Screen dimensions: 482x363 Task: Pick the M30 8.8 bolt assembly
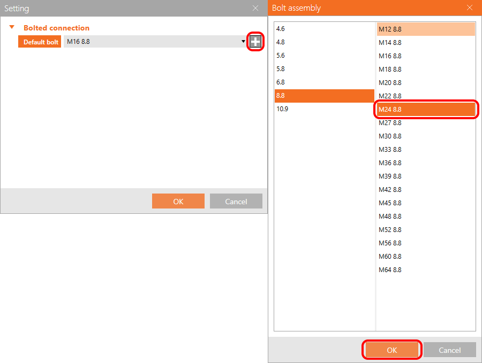[426, 136]
